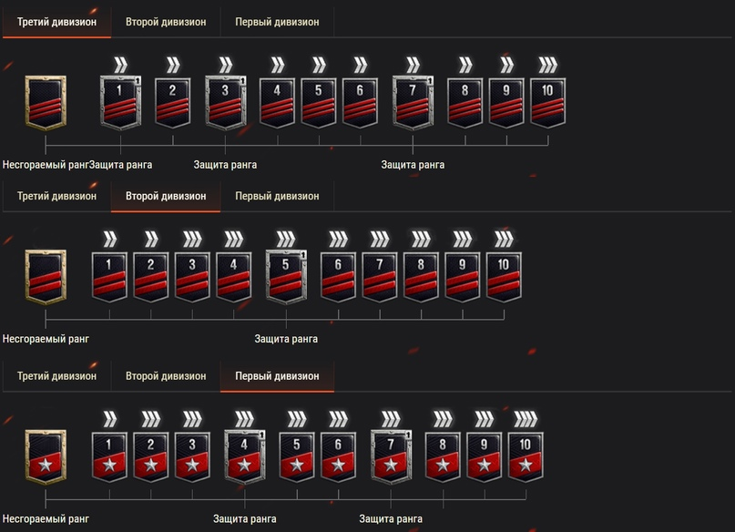
Task: Click silver-framed rank 5 shield with two stripes
Action: pyautogui.click(x=286, y=276)
